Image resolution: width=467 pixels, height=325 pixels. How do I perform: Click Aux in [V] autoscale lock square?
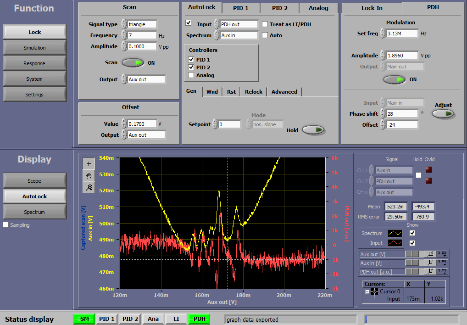pos(409,263)
